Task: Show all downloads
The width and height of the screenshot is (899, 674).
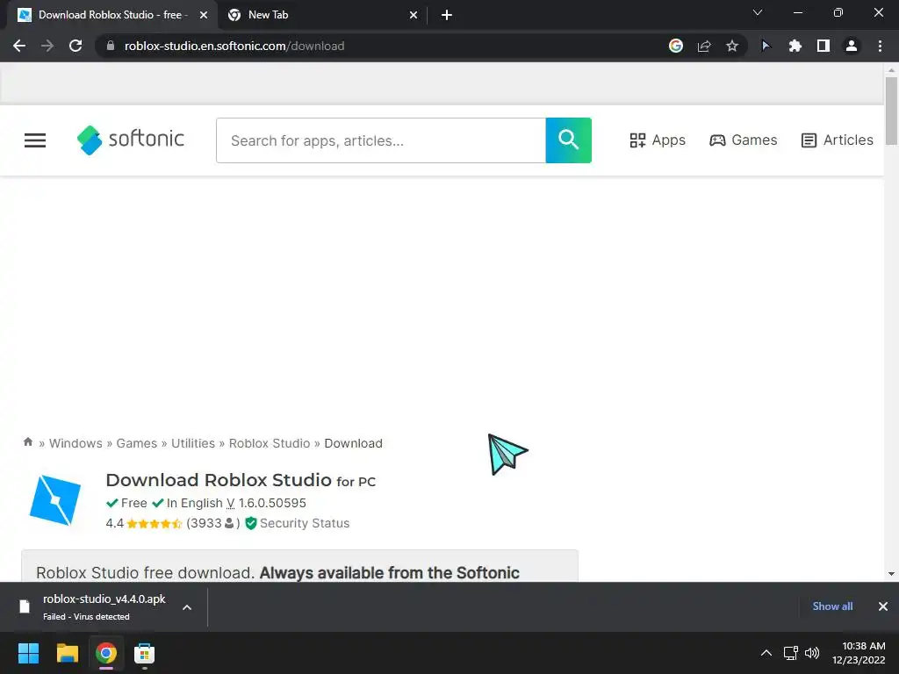Action: pos(832,606)
